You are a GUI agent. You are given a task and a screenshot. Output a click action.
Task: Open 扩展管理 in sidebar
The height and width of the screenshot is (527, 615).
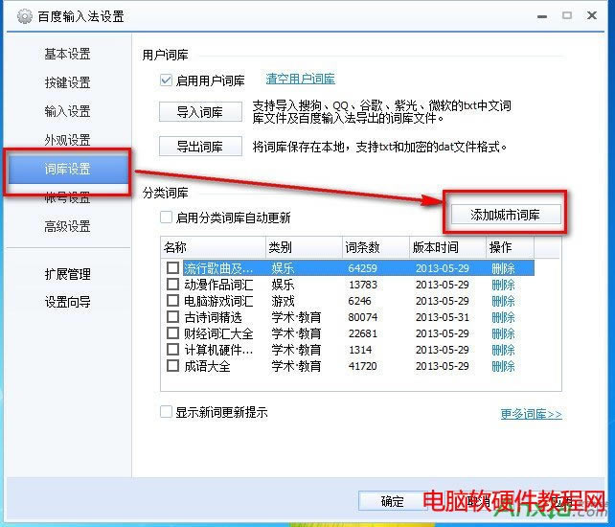click(67, 274)
